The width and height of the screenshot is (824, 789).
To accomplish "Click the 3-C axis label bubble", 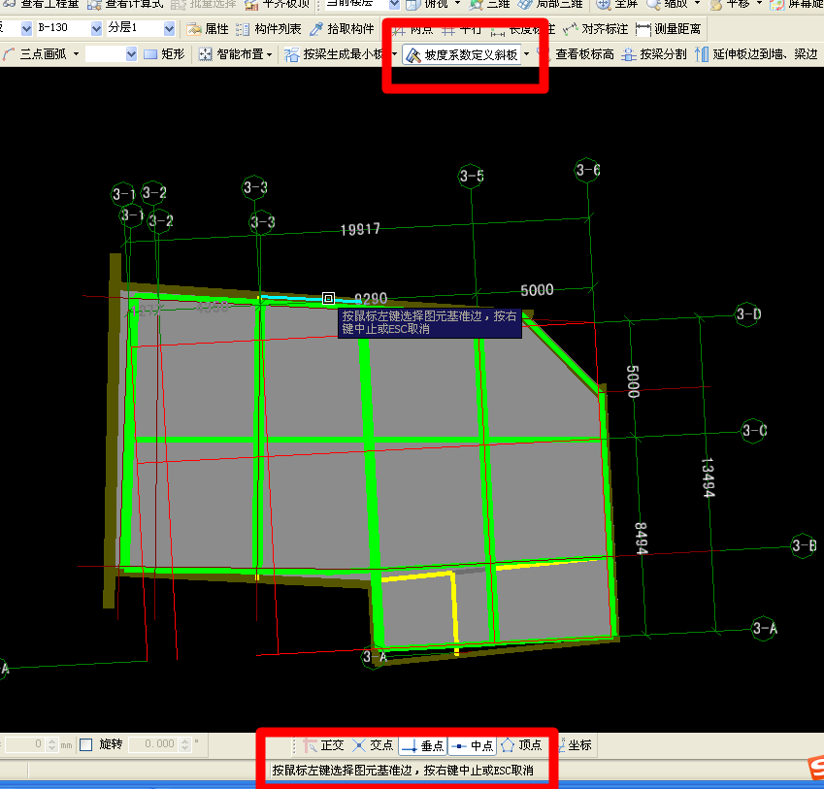I will click(754, 431).
